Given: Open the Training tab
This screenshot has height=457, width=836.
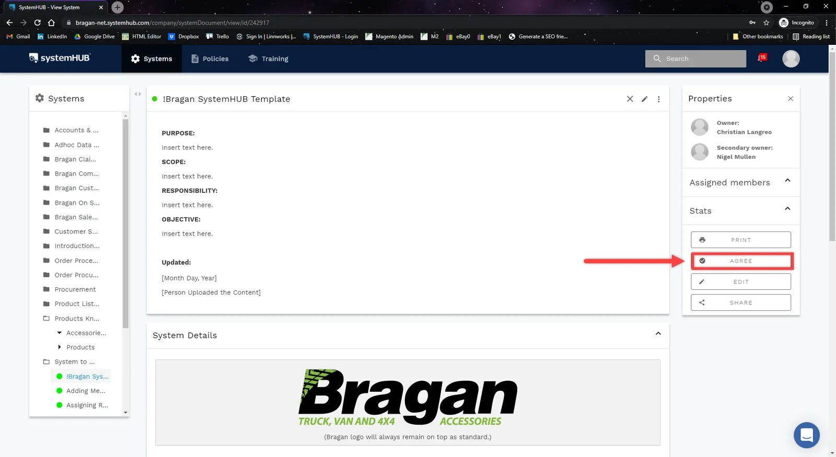Looking at the screenshot, I should pos(268,58).
